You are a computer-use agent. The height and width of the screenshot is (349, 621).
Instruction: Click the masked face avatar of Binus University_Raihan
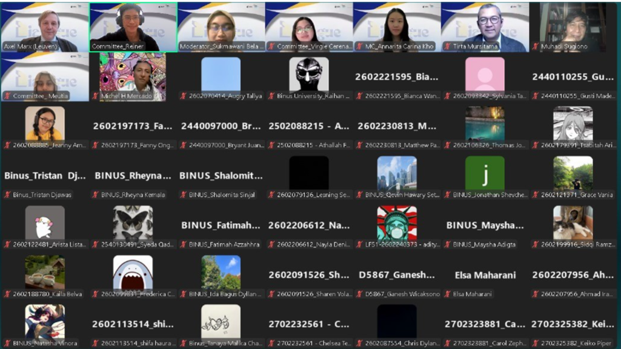pos(308,74)
